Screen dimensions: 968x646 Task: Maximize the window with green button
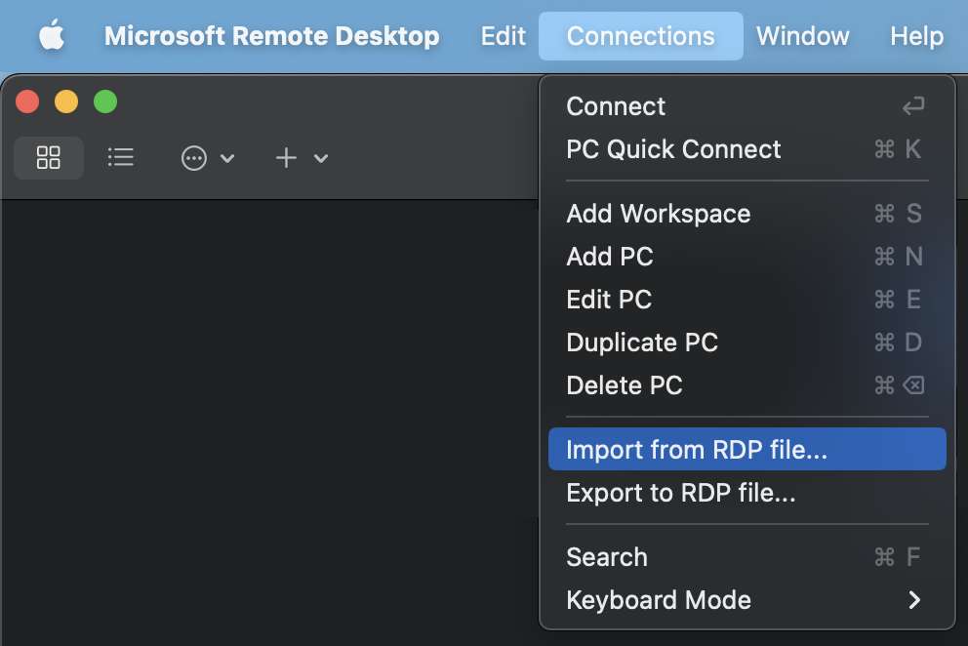point(105,101)
